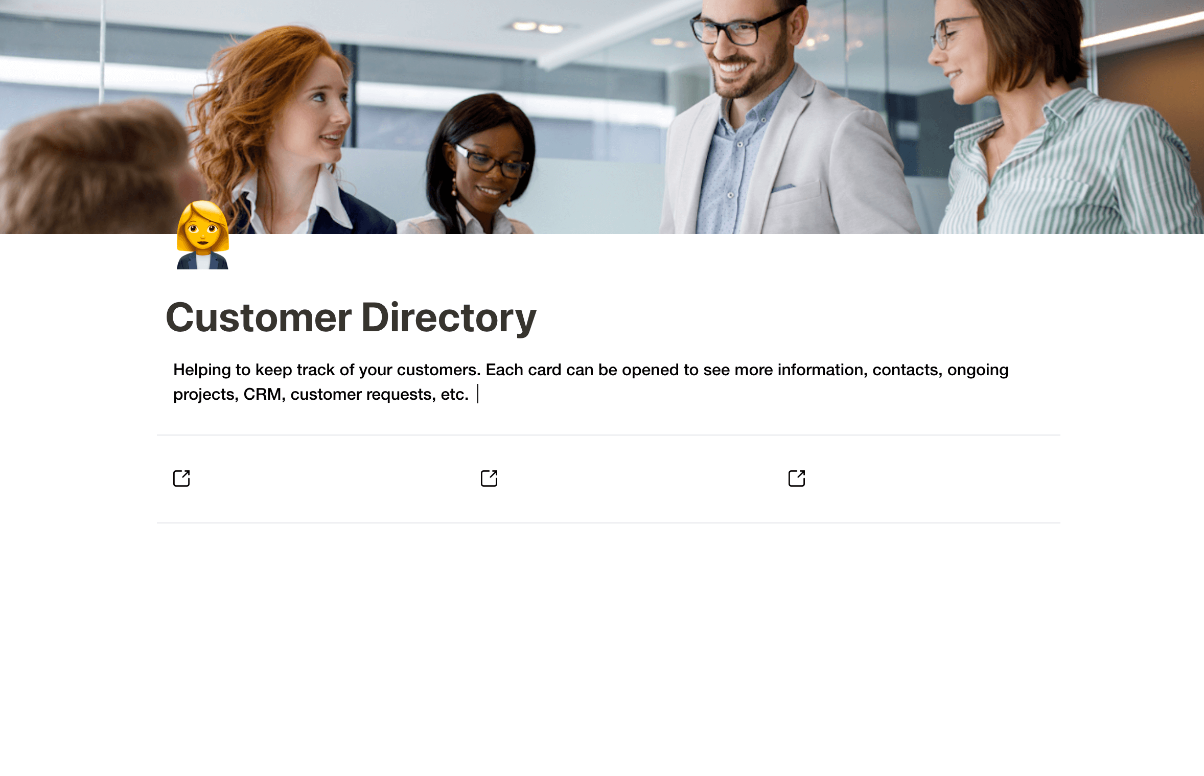Open the first external link icon

point(181,478)
